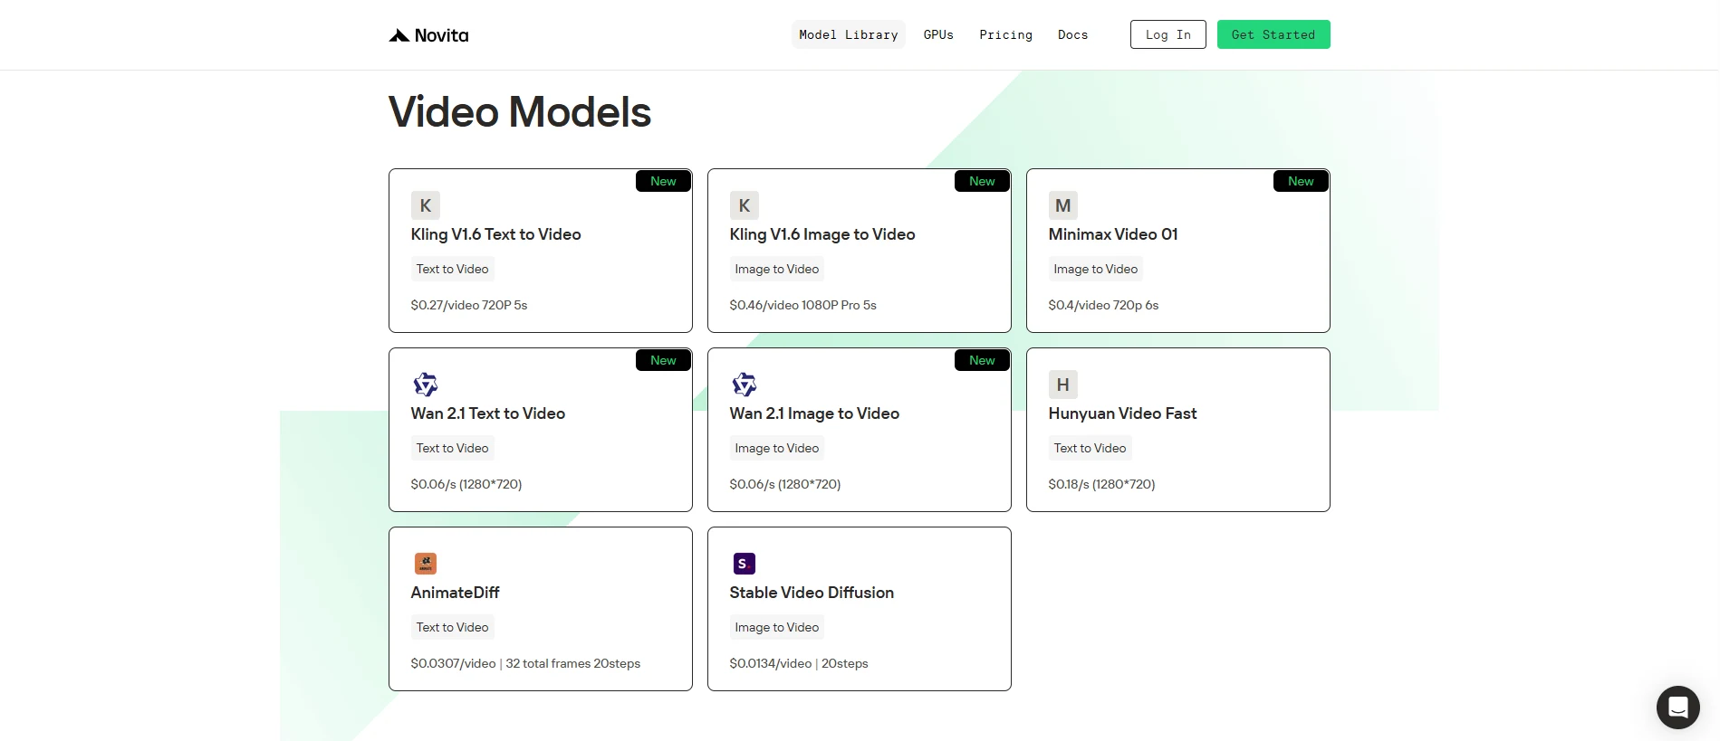1720x741 pixels.
Task: Click Image to Video tag on Minimax Video 01
Action: coord(1096,269)
